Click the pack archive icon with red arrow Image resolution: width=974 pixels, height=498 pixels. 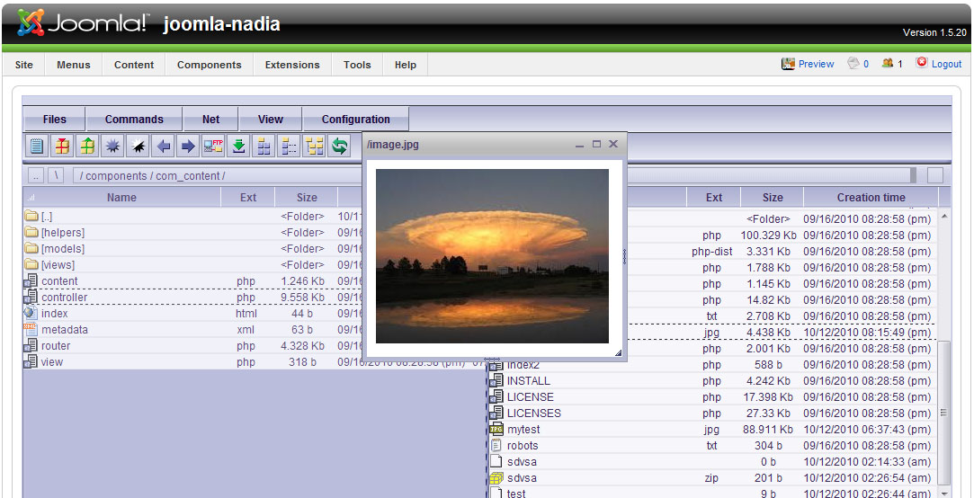point(61,146)
